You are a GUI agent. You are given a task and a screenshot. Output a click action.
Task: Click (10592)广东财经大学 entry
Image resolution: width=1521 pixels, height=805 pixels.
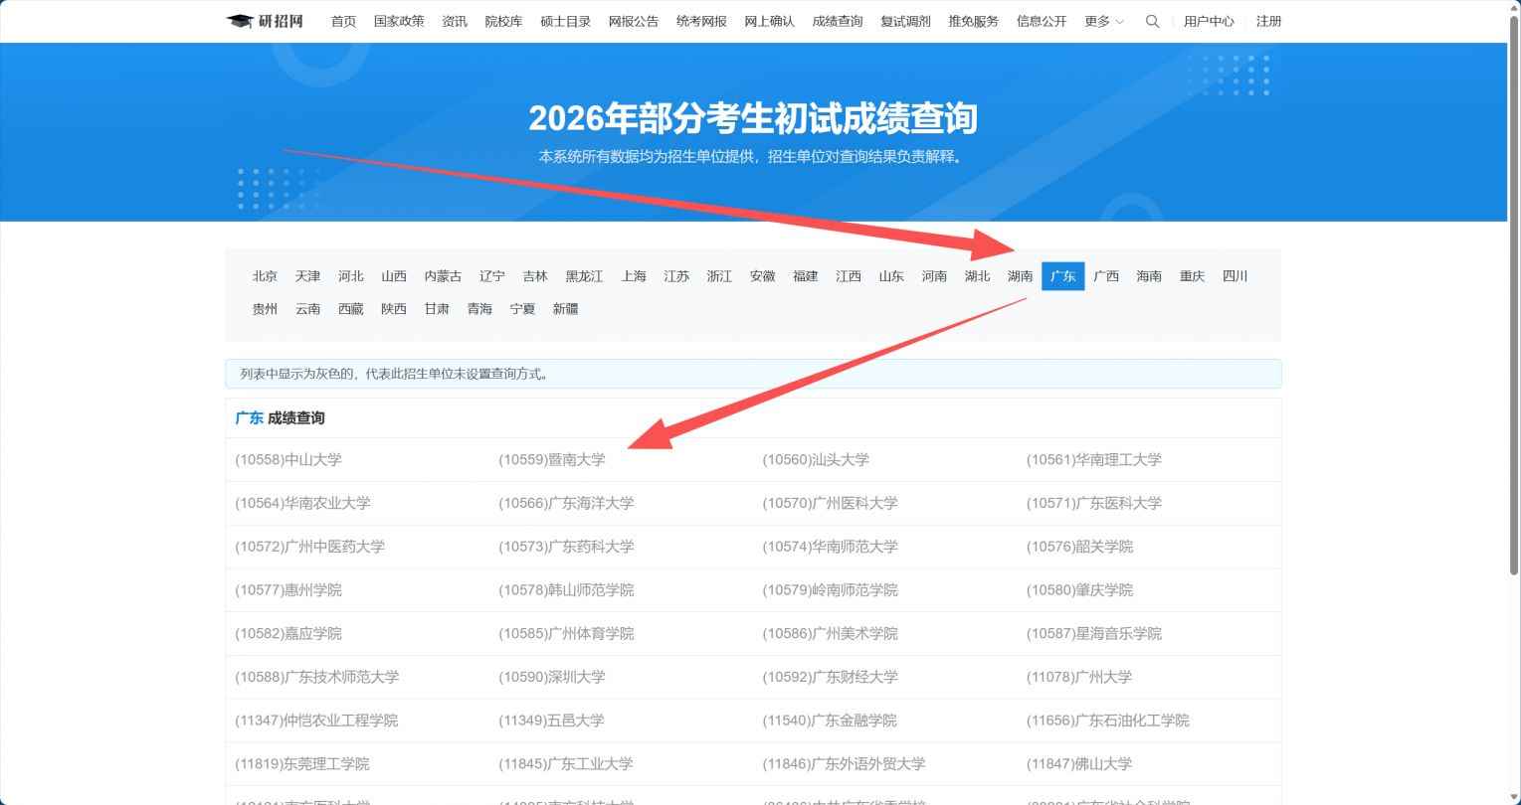point(830,677)
